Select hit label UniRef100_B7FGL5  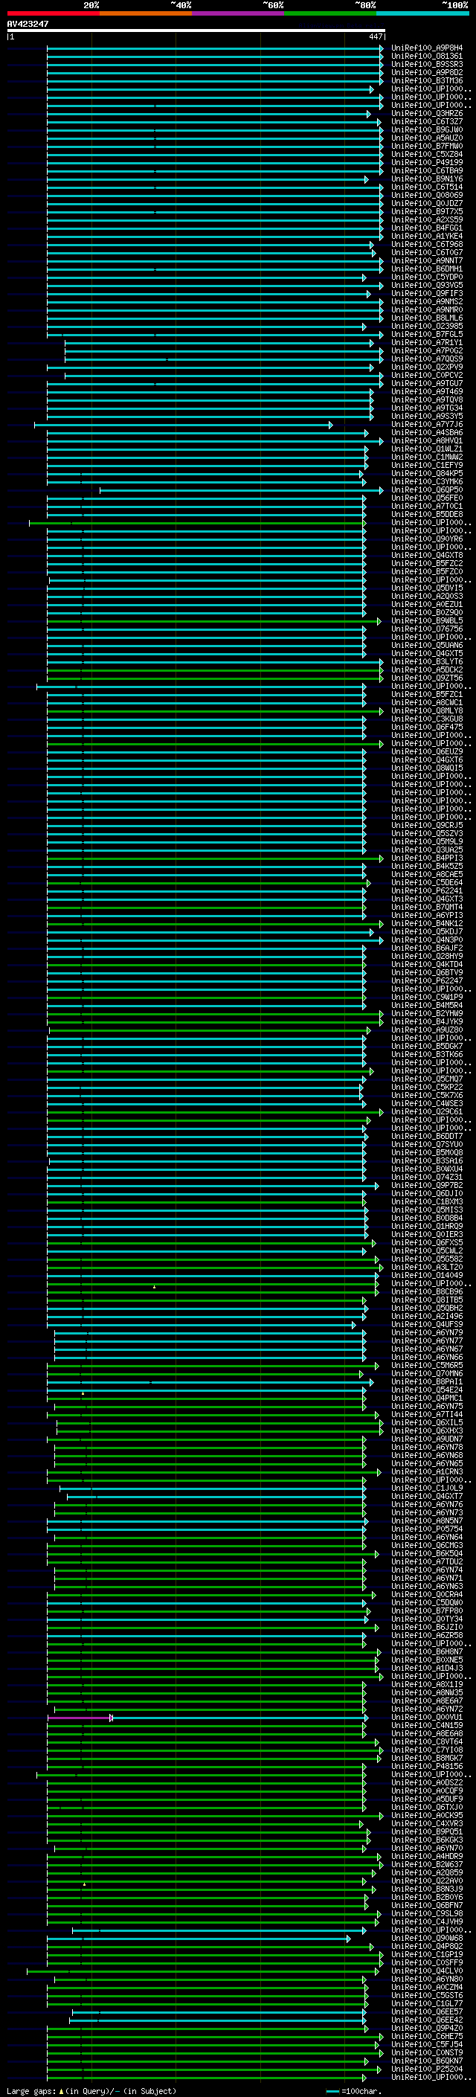point(427,335)
